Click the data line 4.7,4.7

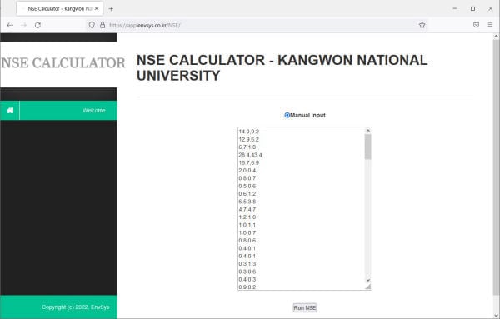coord(247,209)
